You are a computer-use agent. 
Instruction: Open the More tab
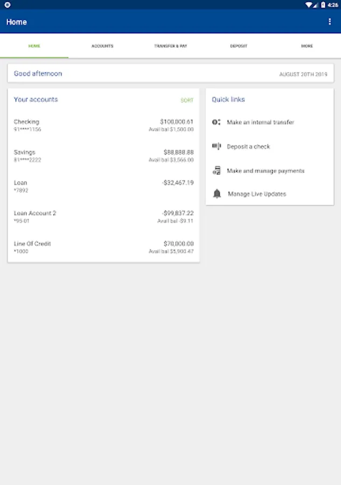click(307, 46)
